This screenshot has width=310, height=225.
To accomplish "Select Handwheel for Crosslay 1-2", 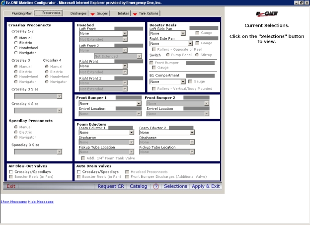I will pyautogui.click(x=16, y=48).
